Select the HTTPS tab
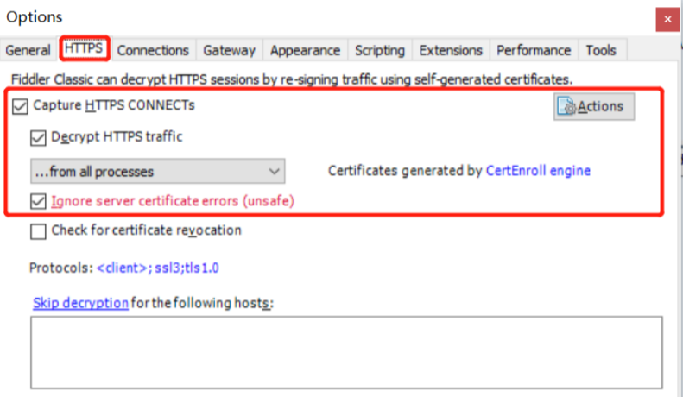683x397 pixels. [x=84, y=48]
